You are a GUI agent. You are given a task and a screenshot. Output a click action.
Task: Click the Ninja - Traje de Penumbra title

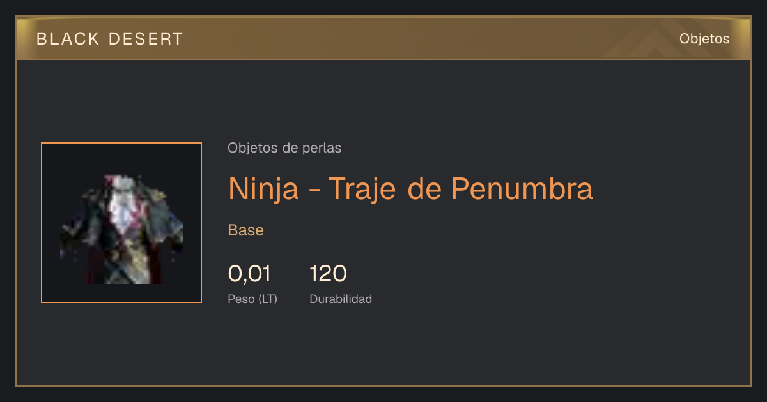410,188
